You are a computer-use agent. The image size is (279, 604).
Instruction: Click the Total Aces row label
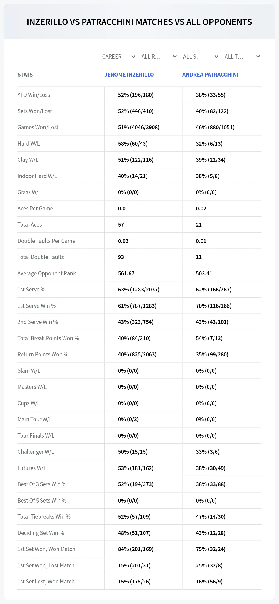click(30, 225)
